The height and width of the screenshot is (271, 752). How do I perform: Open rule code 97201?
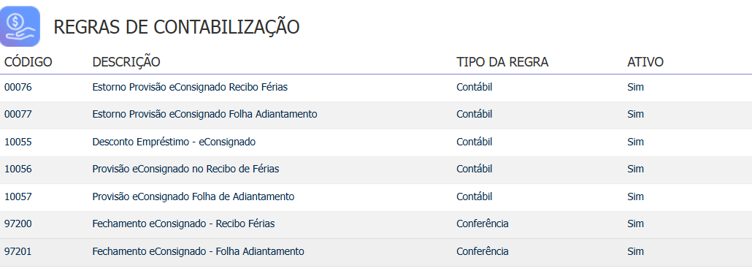(x=18, y=251)
